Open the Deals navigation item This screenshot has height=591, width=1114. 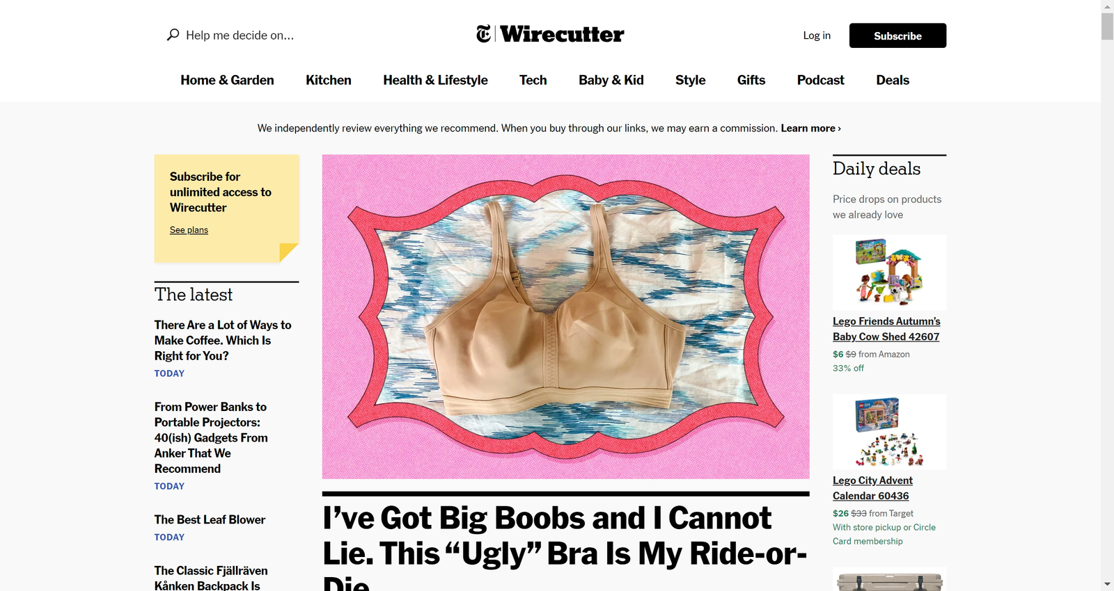(x=893, y=80)
